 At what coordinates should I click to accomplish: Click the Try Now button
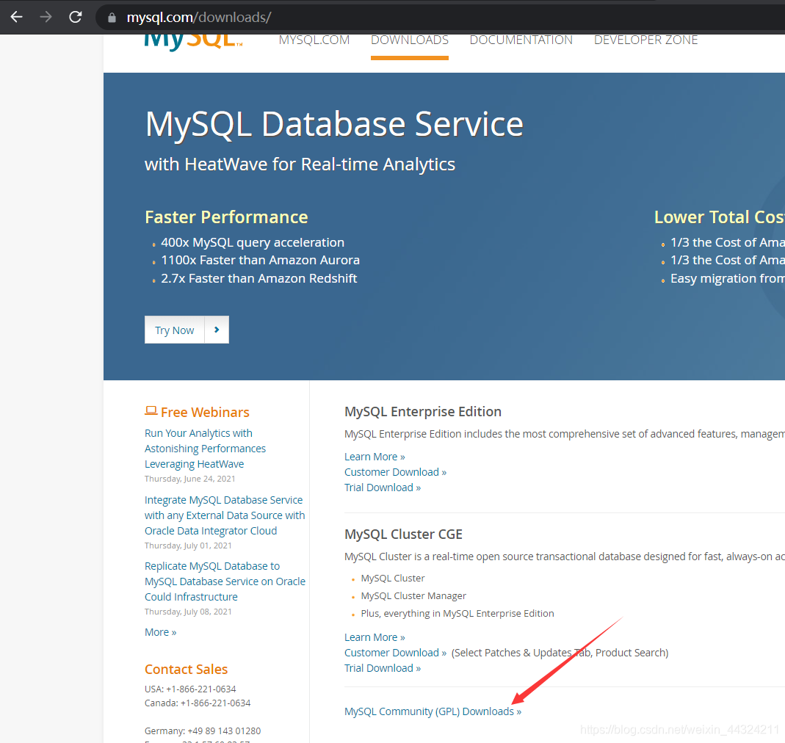tap(174, 330)
